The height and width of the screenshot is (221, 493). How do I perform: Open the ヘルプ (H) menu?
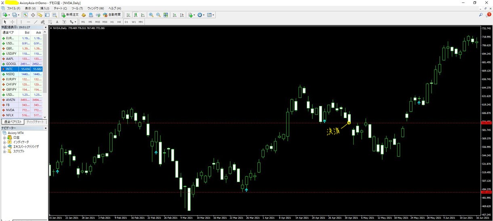(x=115, y=8)
